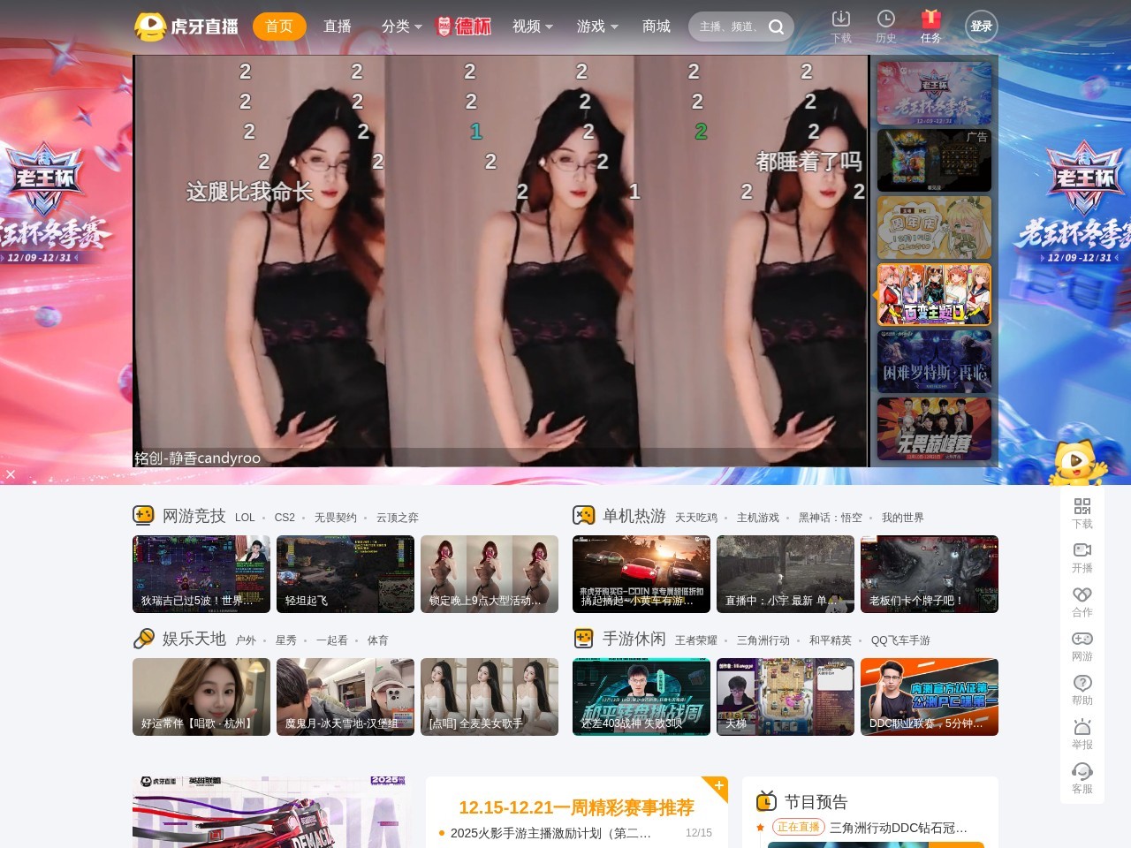Viewport: 1131px width, 848px height.
Task: Open the download icon in header
Action: [841, 19]
